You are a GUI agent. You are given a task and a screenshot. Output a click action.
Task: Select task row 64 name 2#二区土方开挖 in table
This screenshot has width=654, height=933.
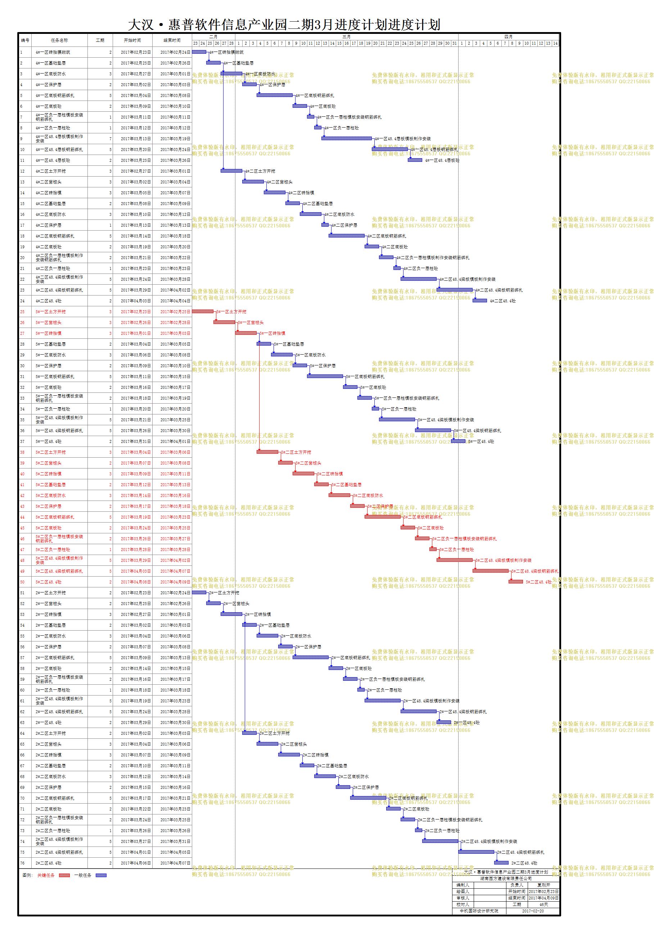click(x=50, y=733)
